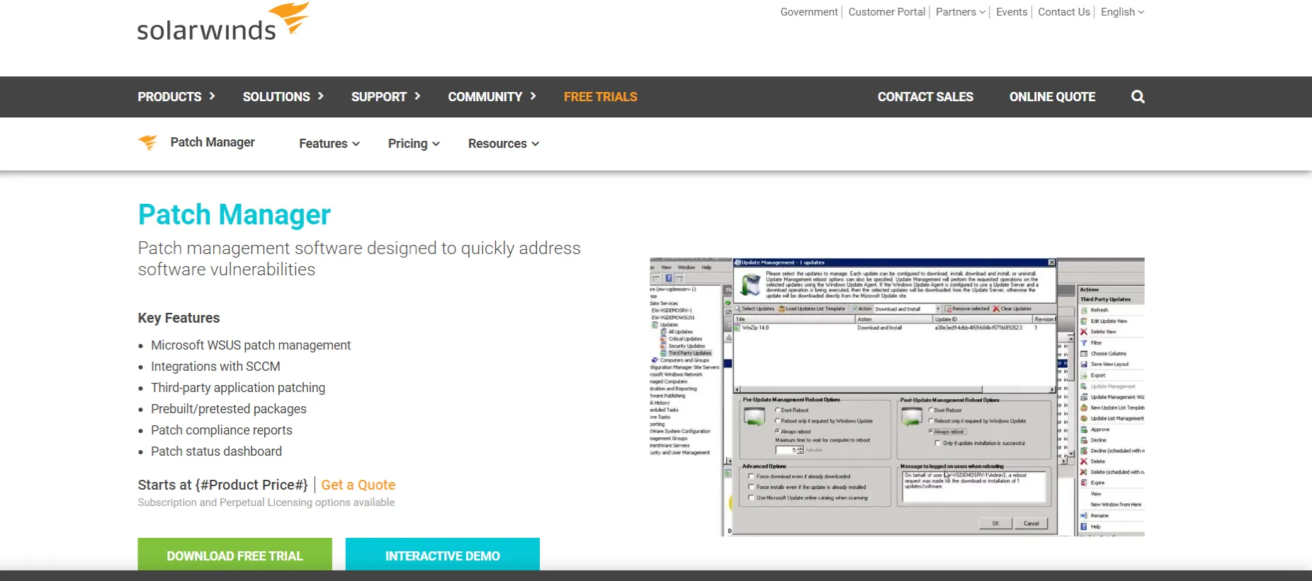Check 'Force installs even if already installed'

pos(752,487)
